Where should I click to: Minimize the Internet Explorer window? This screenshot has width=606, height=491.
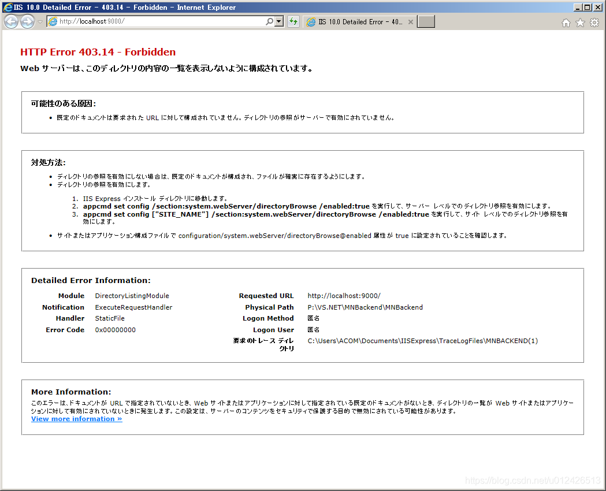coord(578,8)
